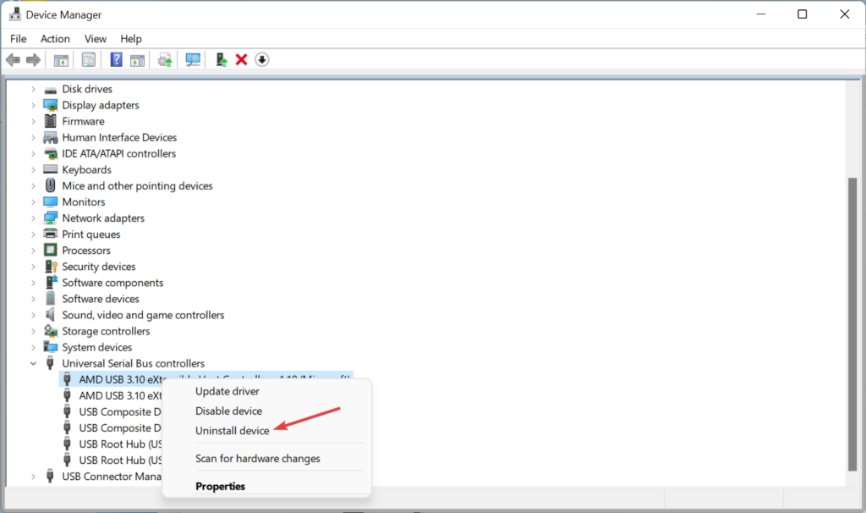Click the computer tower with green arrow icon

(221, 60)
